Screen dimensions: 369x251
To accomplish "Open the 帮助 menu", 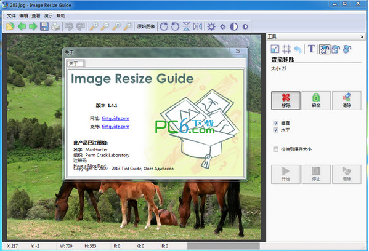I will pyautogui.click(x=60, y=15).
